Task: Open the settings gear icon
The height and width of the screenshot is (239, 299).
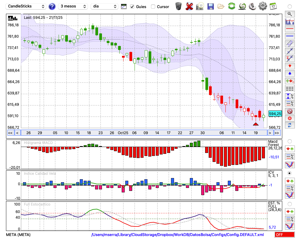Action: [x=263, y=6]
